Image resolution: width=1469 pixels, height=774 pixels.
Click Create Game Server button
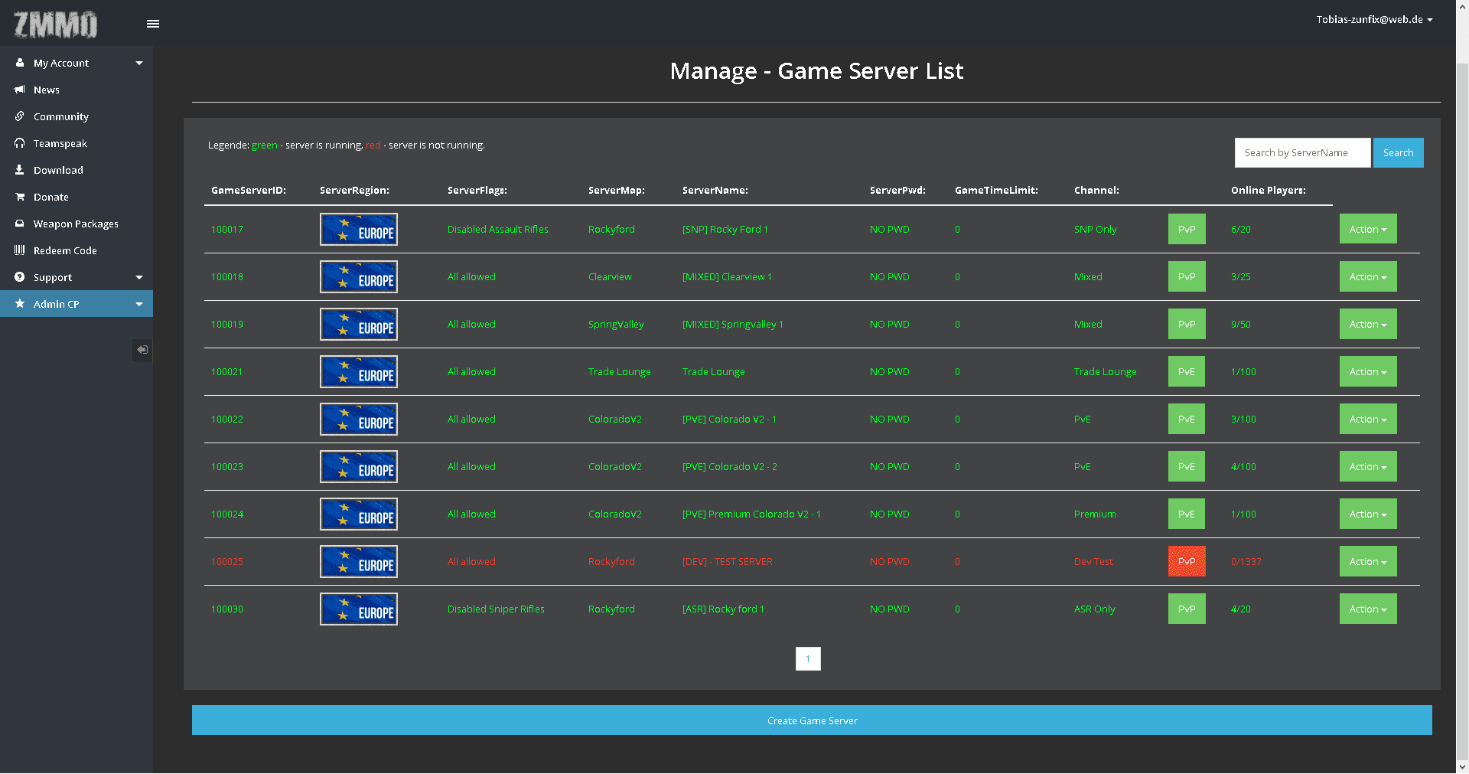pyautogui.click(x=812, y=720)
